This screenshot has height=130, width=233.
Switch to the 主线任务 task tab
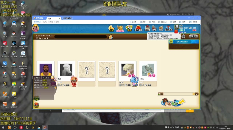tap(37, 78)
